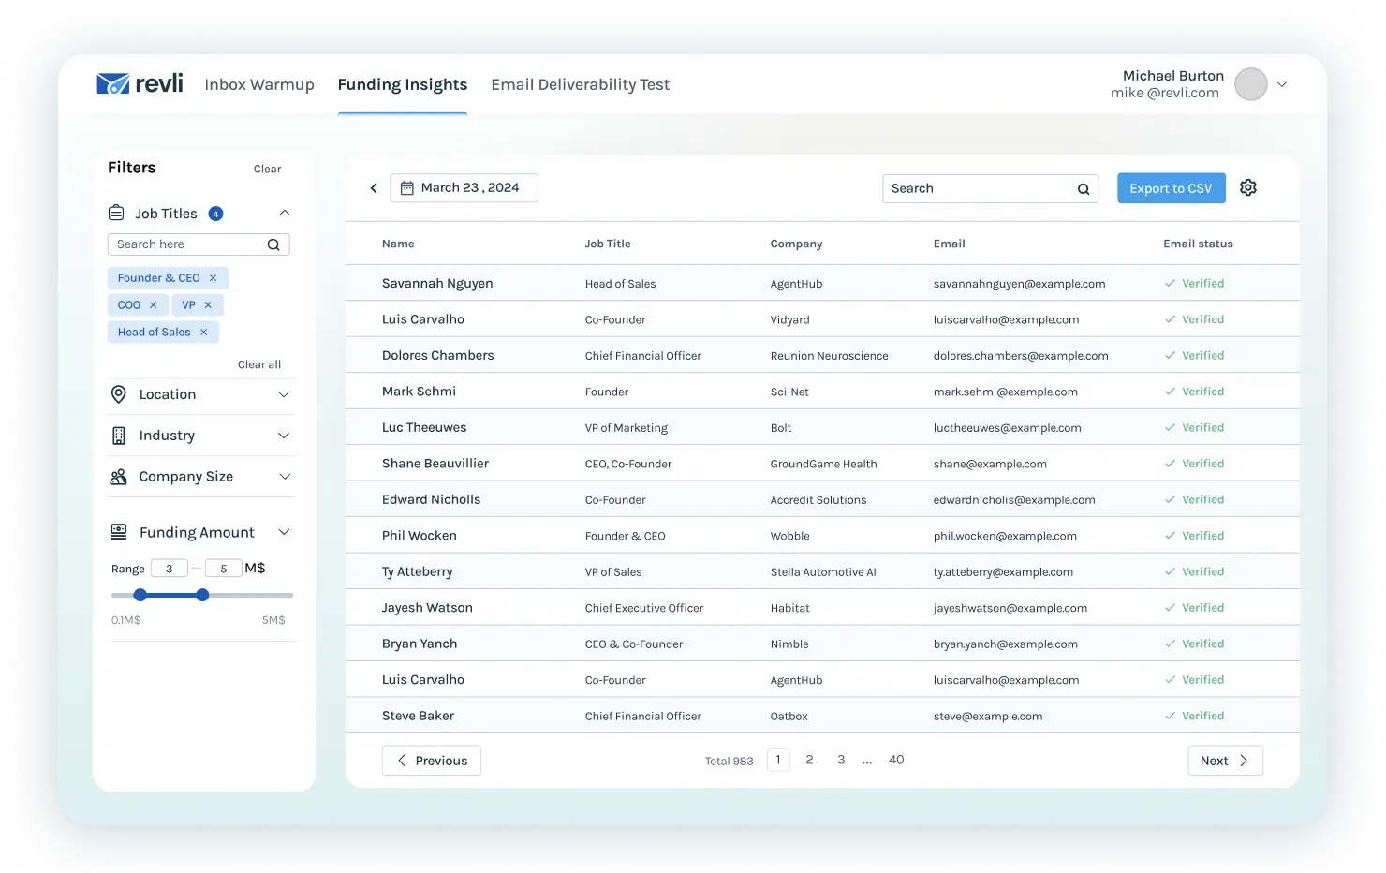Click the Next page button
The image size is (1386, 873).
pos(1225,761)
